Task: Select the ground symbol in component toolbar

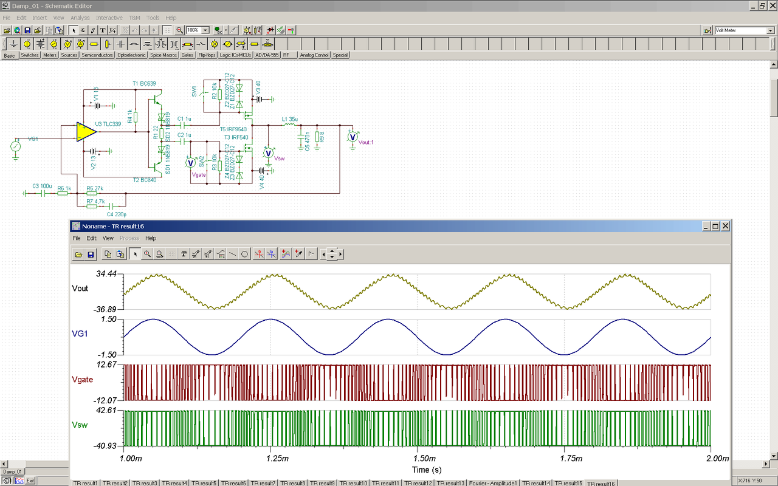Action: 13,44
